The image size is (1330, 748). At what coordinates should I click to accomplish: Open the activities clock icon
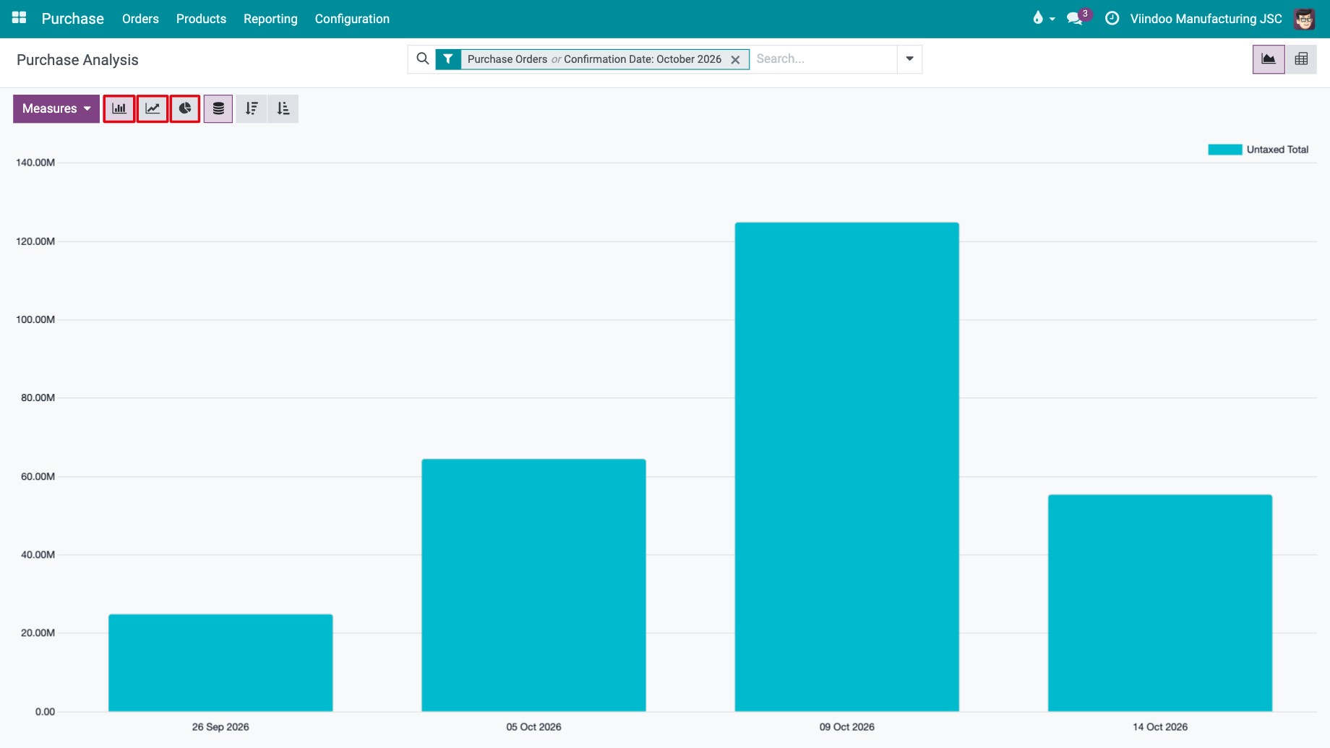tap(1112, 18)
